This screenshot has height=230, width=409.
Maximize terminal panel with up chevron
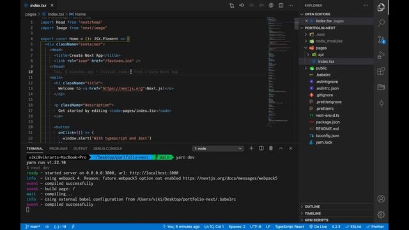click(281, 148)
